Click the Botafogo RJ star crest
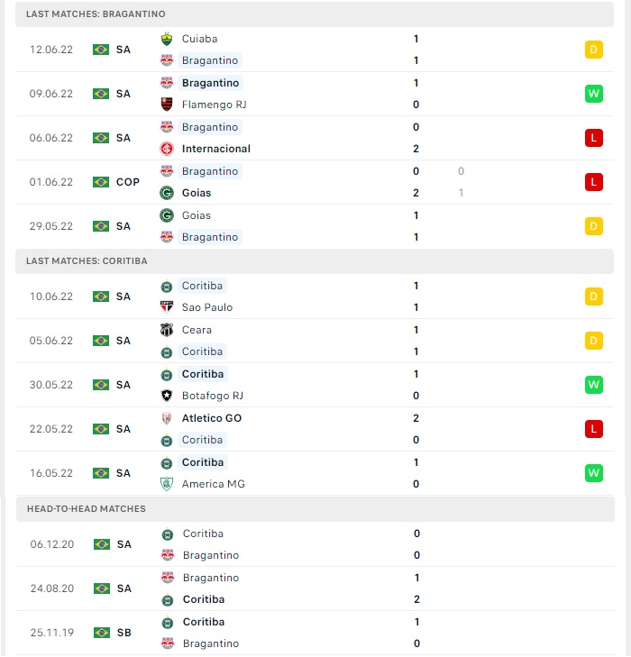 (x=167, y=396)
